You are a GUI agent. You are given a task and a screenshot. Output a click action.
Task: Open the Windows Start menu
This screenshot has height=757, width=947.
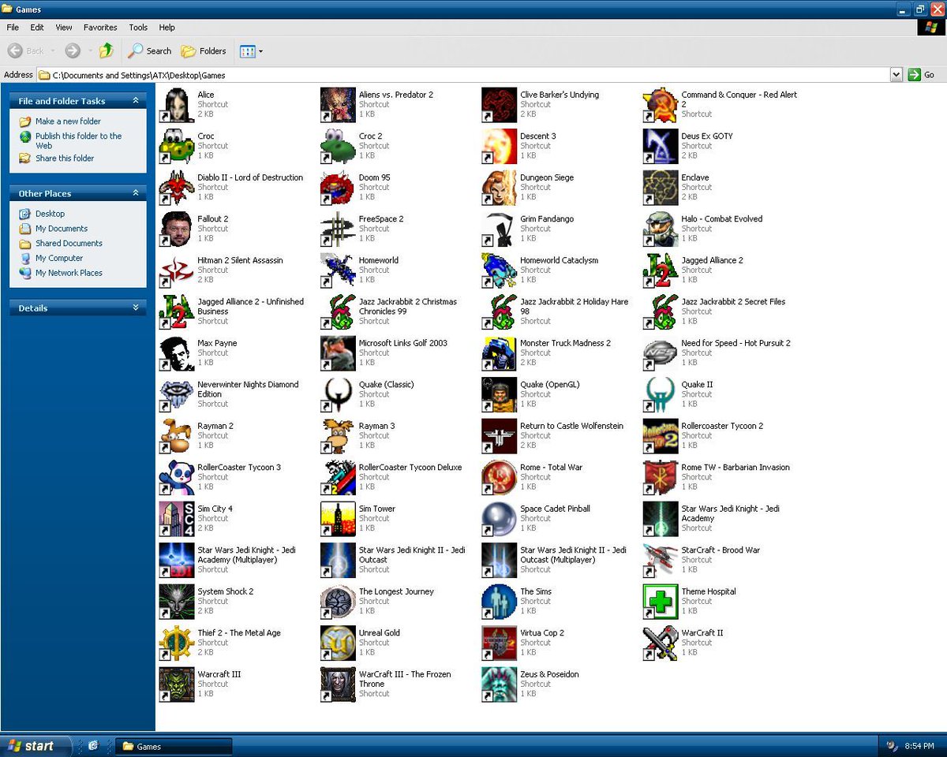pyautogui.click(x=36, y=745)
